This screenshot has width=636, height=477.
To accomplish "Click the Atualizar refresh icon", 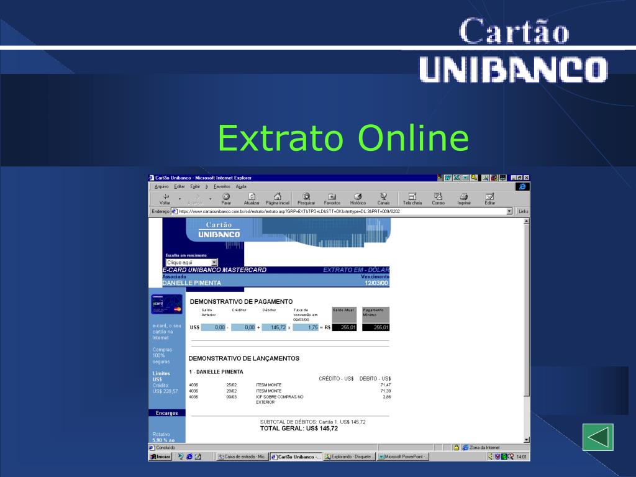I will pos(252,196).
